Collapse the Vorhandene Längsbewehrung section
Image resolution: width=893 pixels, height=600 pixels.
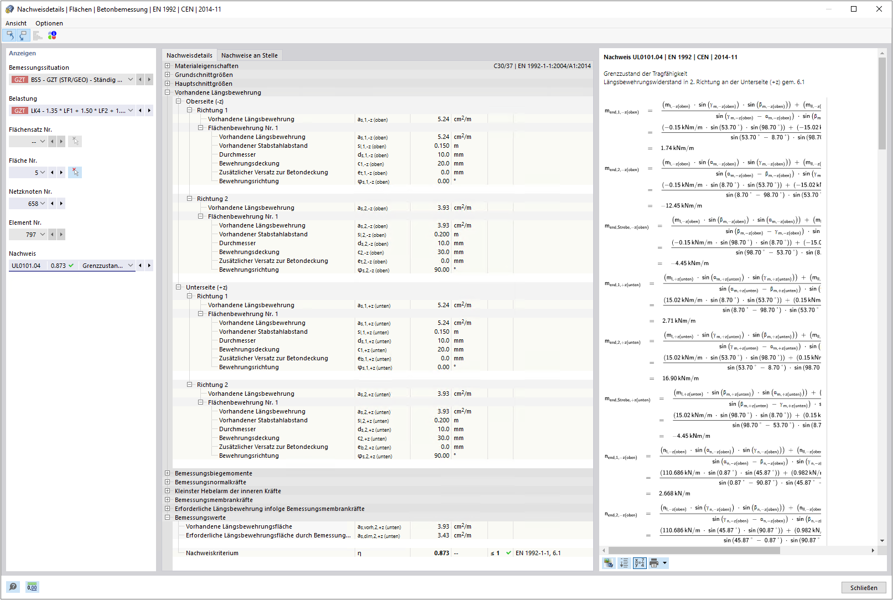pyautogui.click(x=167, y=92)
